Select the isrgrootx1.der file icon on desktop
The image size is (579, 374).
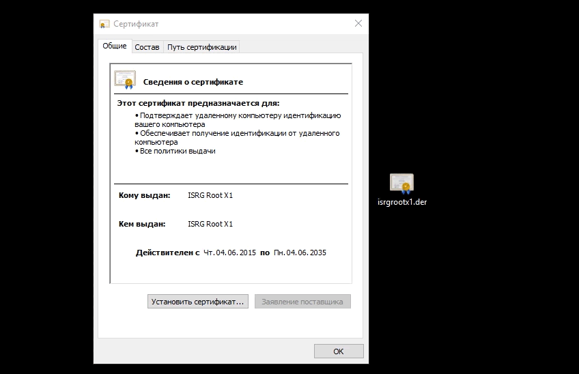click(401, 184)
